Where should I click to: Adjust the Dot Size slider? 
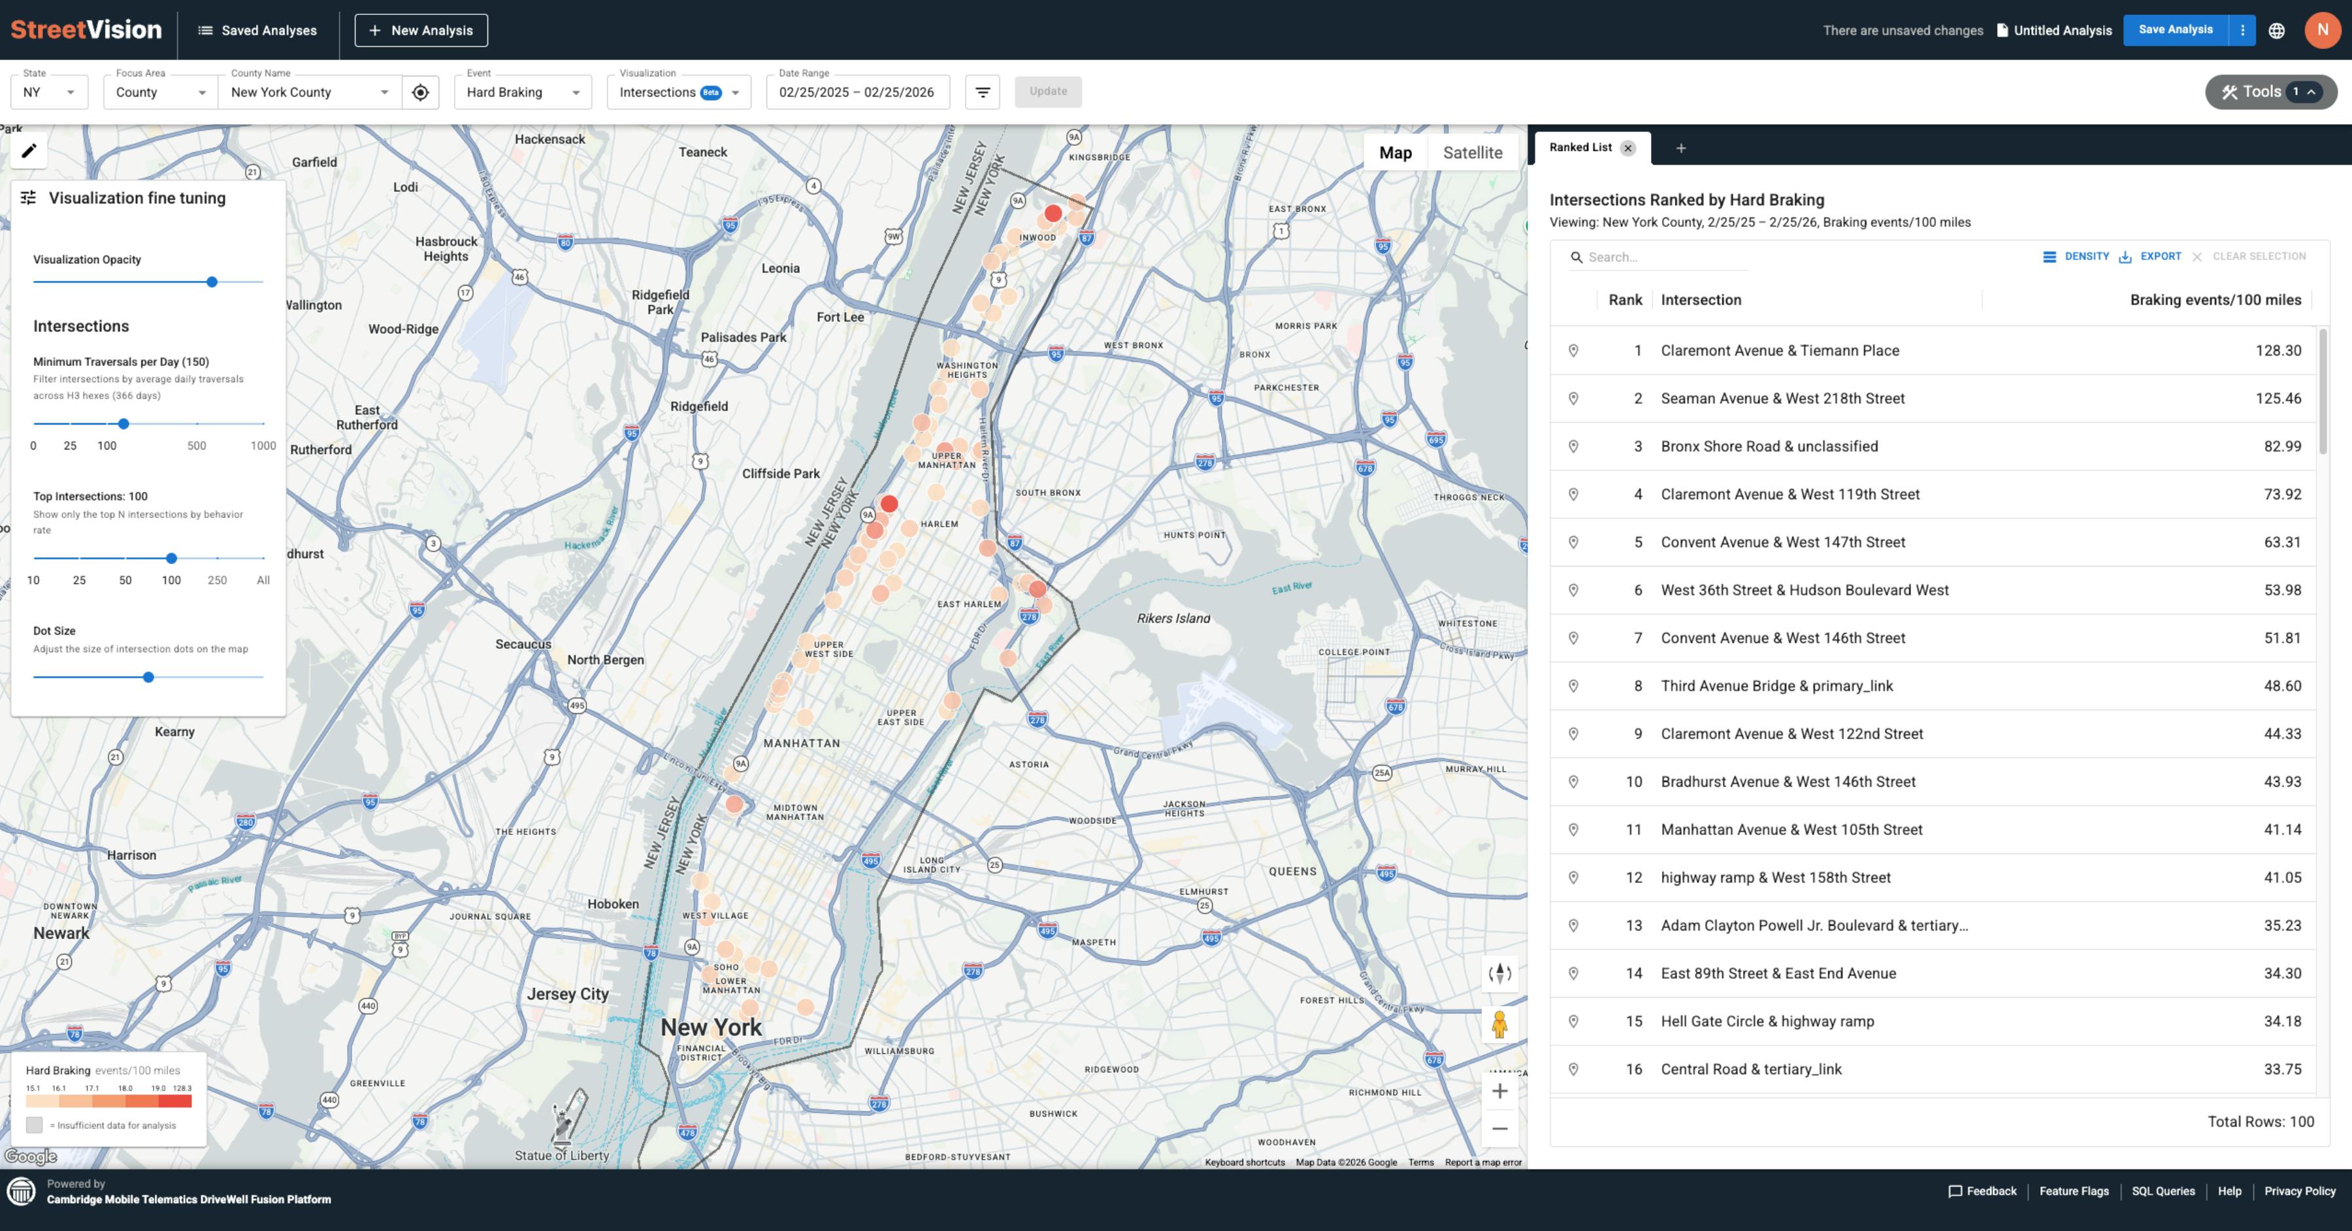[149, 678]
